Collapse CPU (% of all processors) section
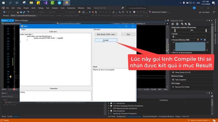The height and width of the screenshot is (122, 218). (x=171, y=53)
